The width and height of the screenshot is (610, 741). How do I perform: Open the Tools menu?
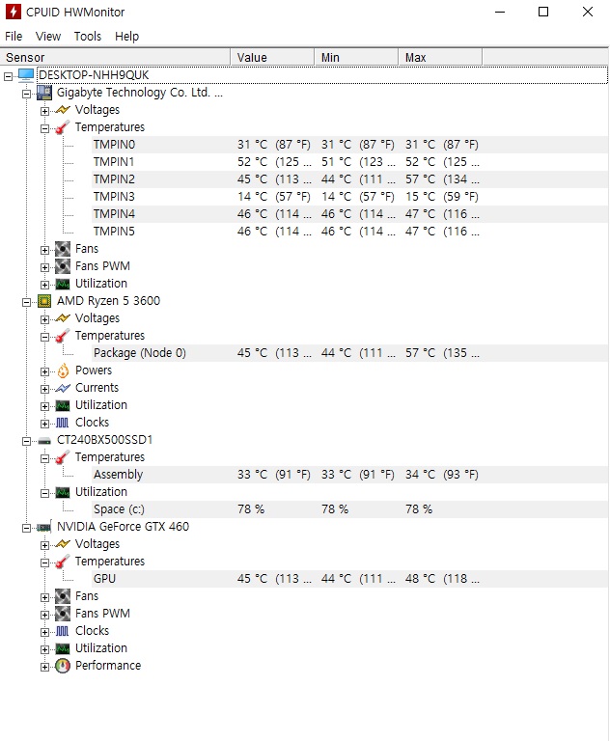click(88, 37)
